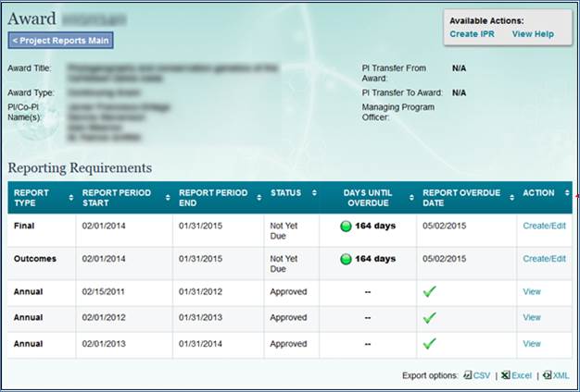
Task: Open Create/Edit for the Final report
Action: [x=544, y=226]
